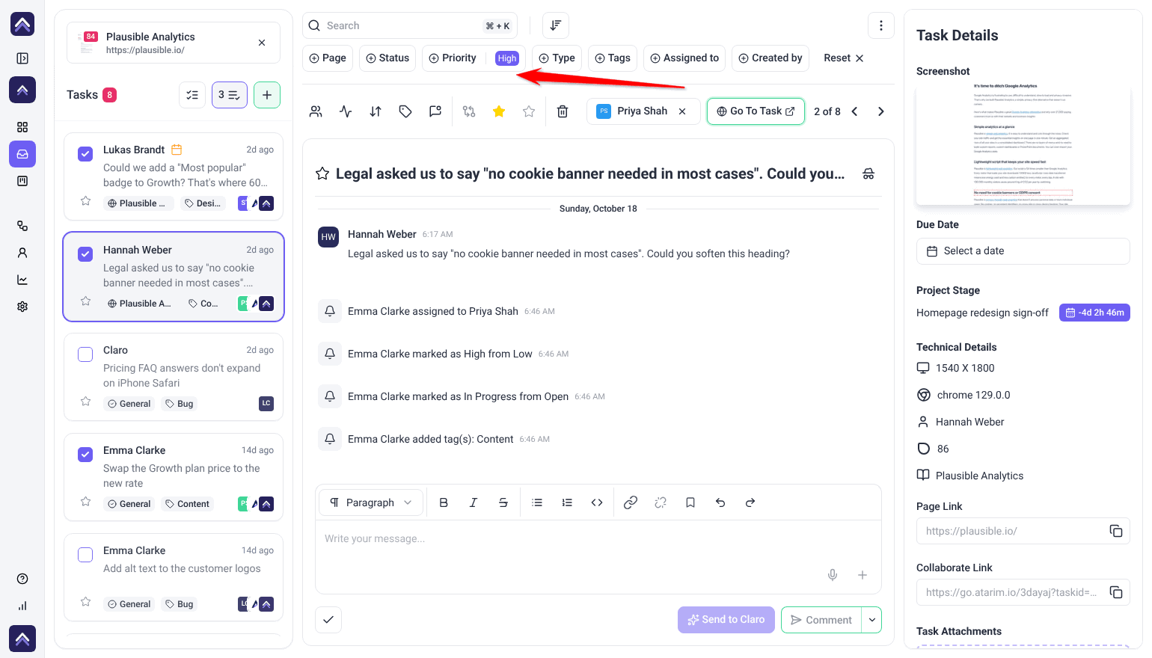Click the assign users icon in task toolbar
This screenshot has width=1152, height=658.
point(316,111)
